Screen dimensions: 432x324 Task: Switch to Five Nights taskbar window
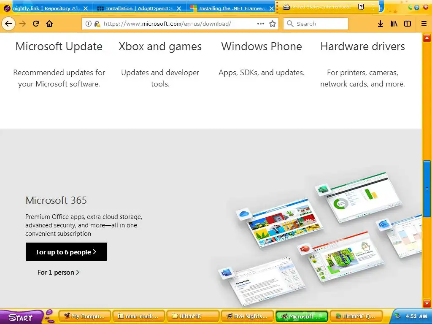[x=246, y=316]
